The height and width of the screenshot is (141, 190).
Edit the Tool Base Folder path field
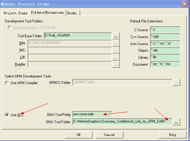tap(78, 36)
